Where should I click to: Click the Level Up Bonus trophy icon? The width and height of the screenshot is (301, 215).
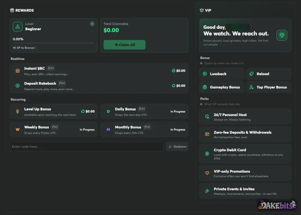[x=17, y=111]
